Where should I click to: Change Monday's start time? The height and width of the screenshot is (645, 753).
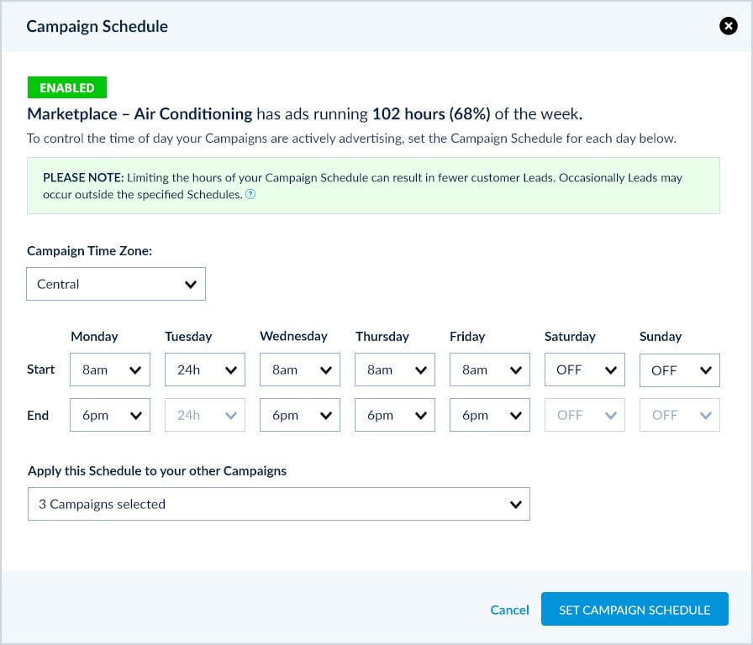(109, 370)
